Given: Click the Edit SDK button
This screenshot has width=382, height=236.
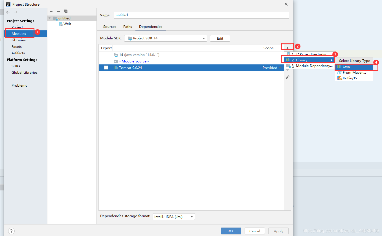Looking at the screenshot, I should (x=220, y=38).
